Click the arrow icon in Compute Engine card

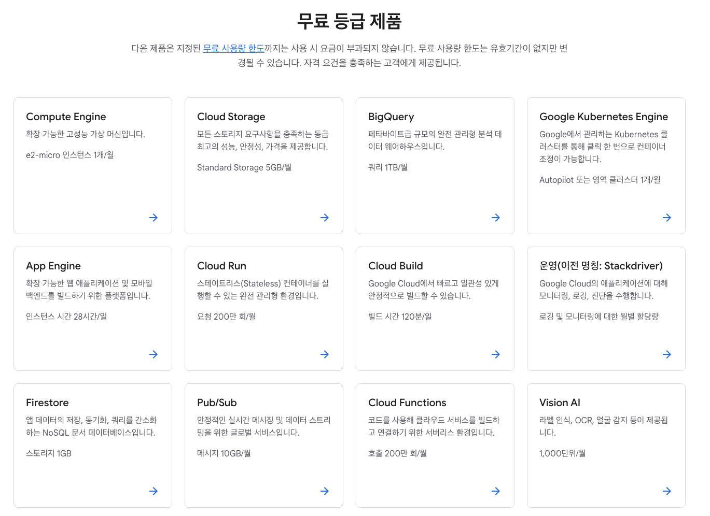[154, 218]
